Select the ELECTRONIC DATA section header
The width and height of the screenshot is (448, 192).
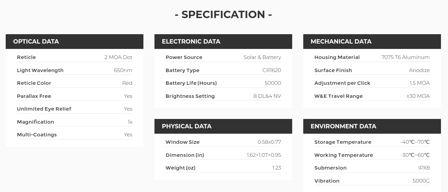click(223, 42)
